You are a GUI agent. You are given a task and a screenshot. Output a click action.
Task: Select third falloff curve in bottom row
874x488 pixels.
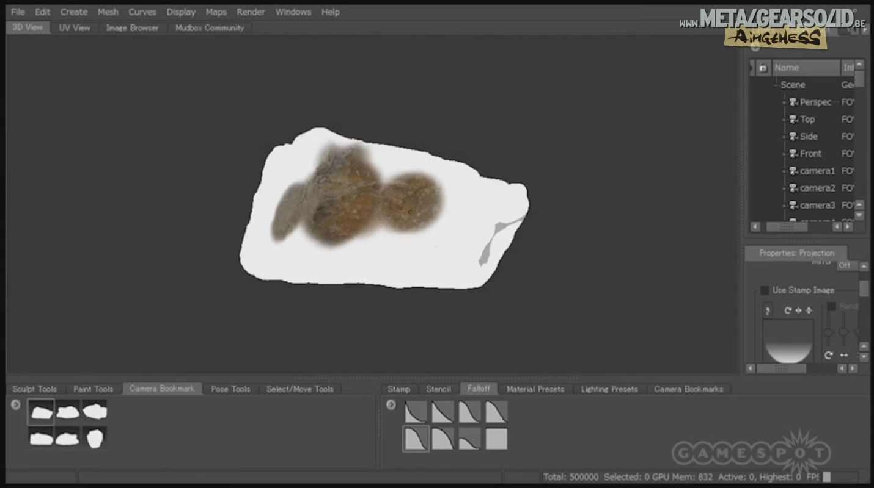[x=469, y=439]
